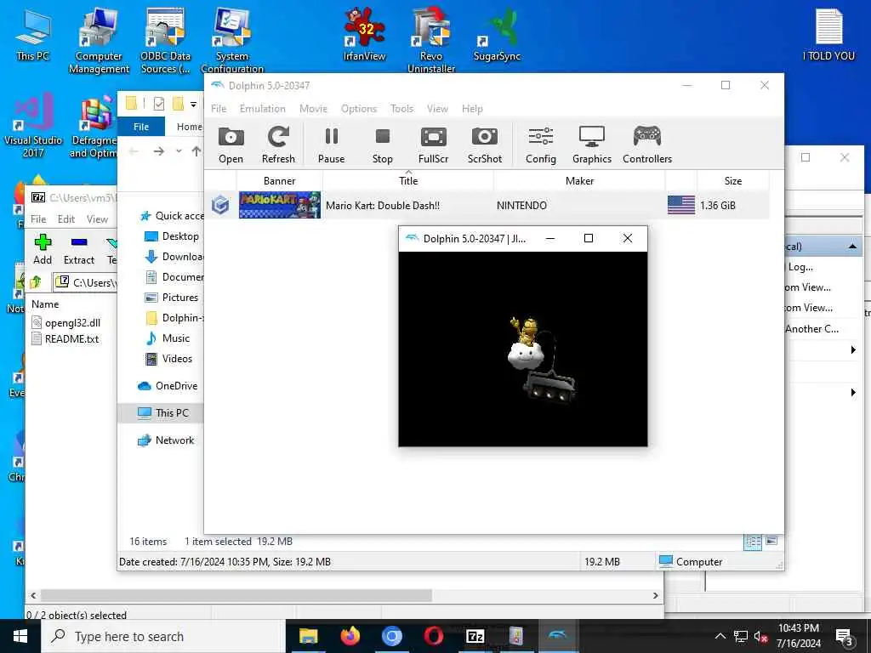Switch Explorer to large icons view
Image resolution: width=871 pixels, height=653 pixels.
(771, 542)
